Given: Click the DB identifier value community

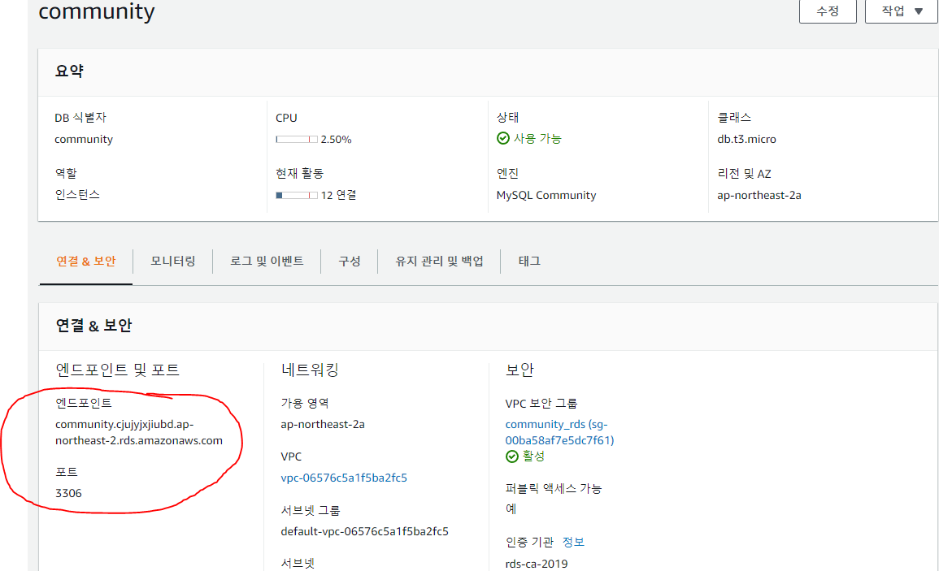Looking at the screenshot, I should point(83,140).
